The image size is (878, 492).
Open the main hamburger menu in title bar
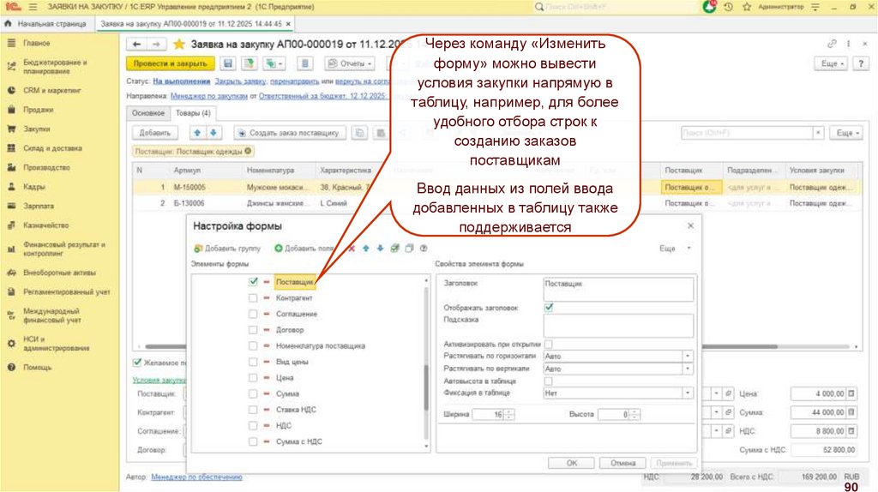(33, 7)
